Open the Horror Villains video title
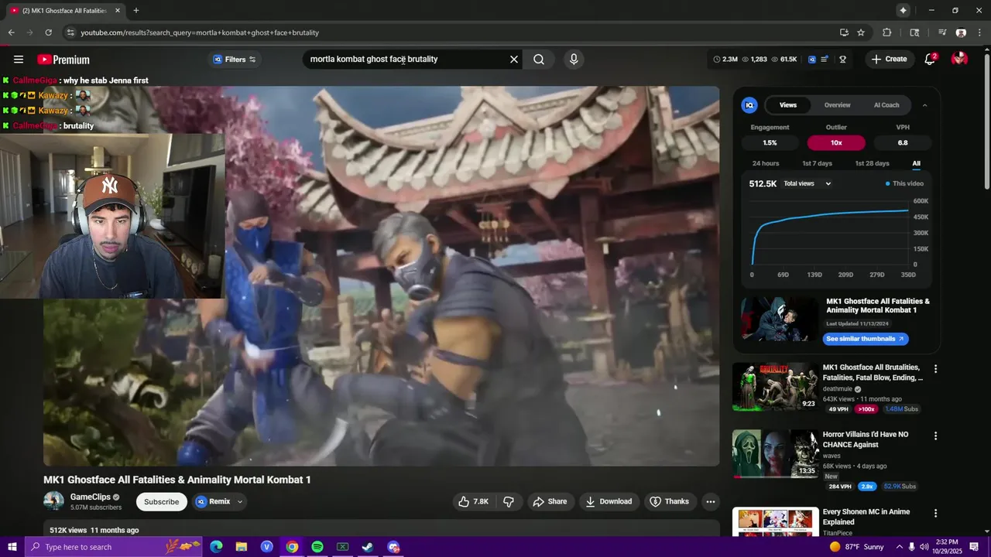 [x=865, y=439]
